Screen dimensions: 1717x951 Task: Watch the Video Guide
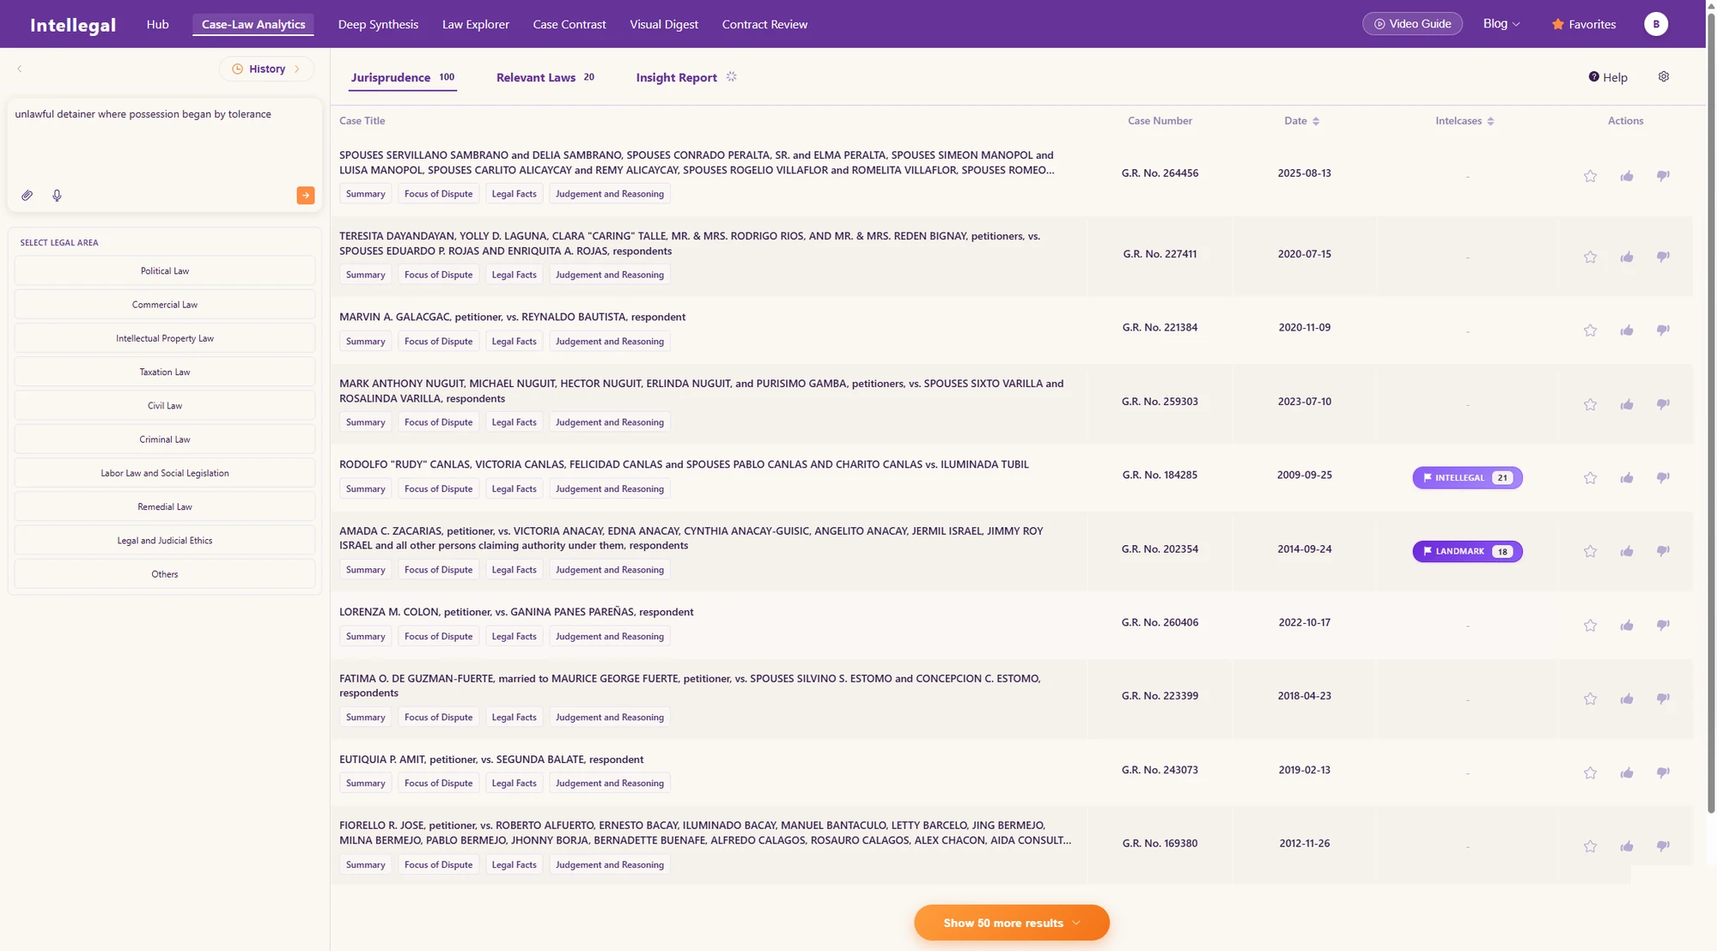coord(1412,24)
